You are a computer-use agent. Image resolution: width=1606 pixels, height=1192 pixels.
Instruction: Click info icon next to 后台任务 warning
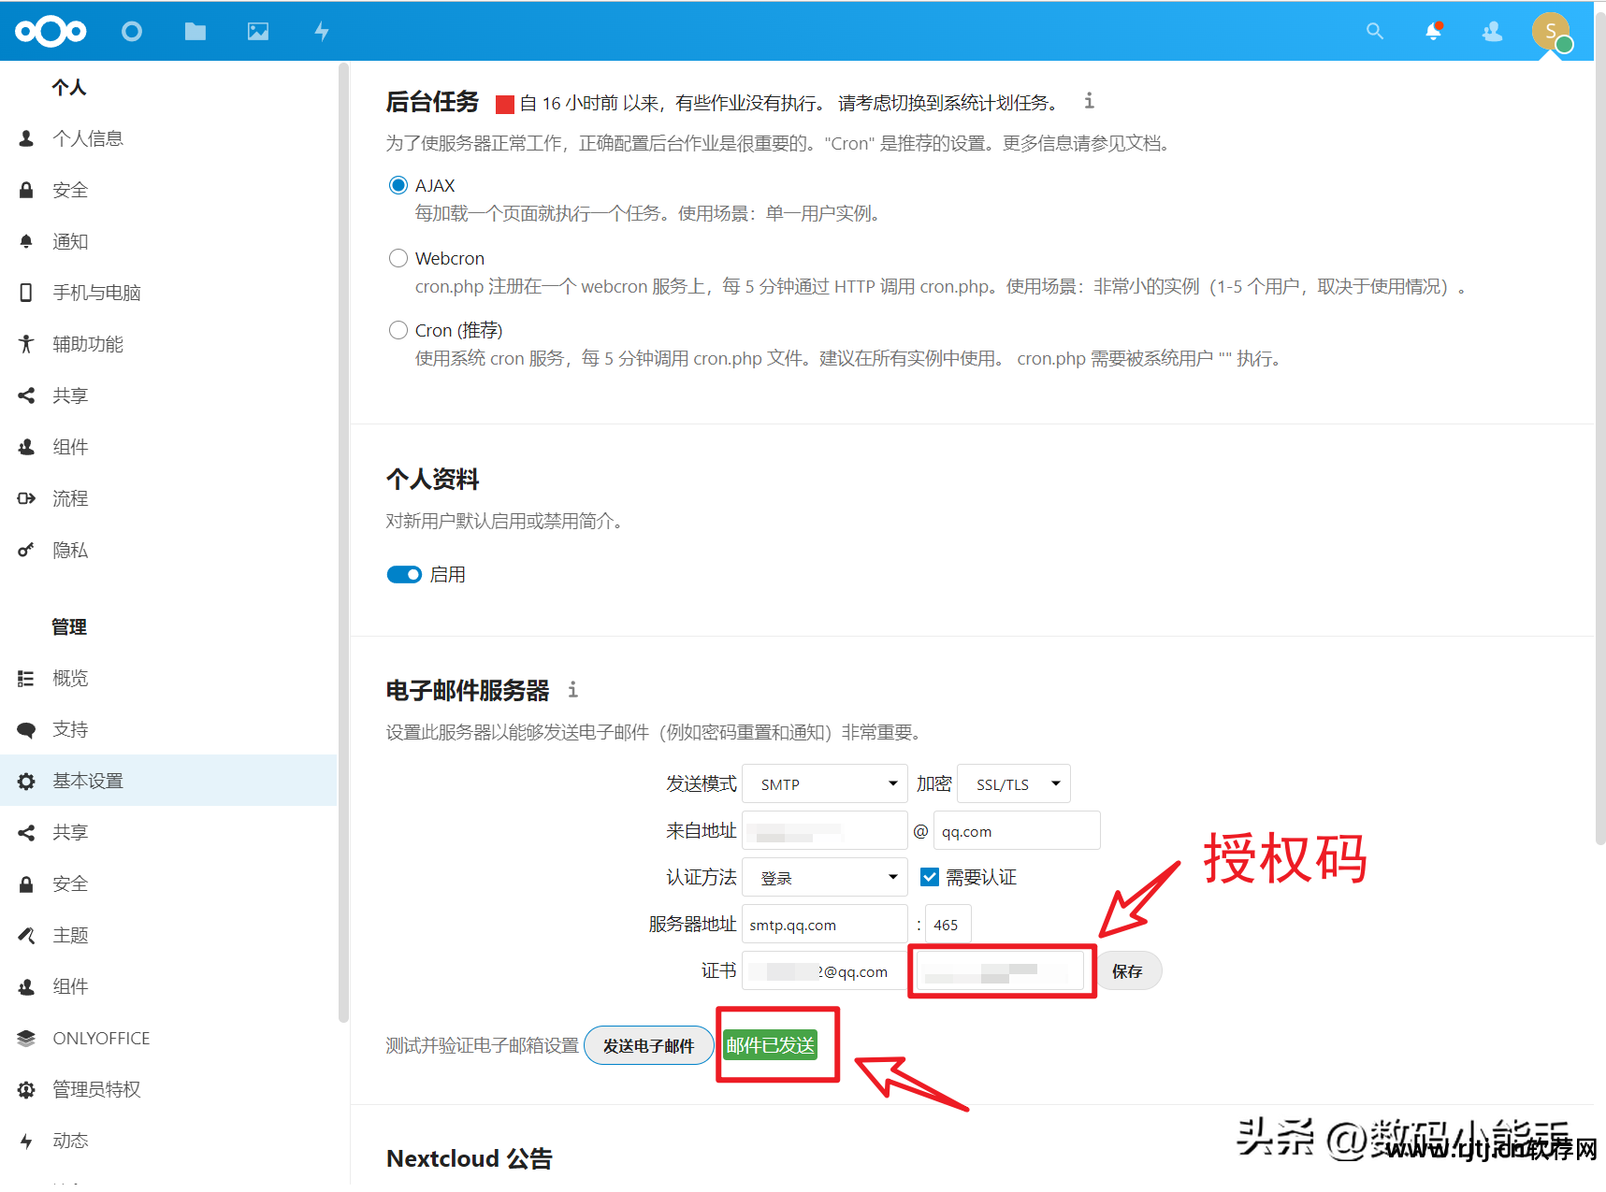click(x=1089, y=101)
